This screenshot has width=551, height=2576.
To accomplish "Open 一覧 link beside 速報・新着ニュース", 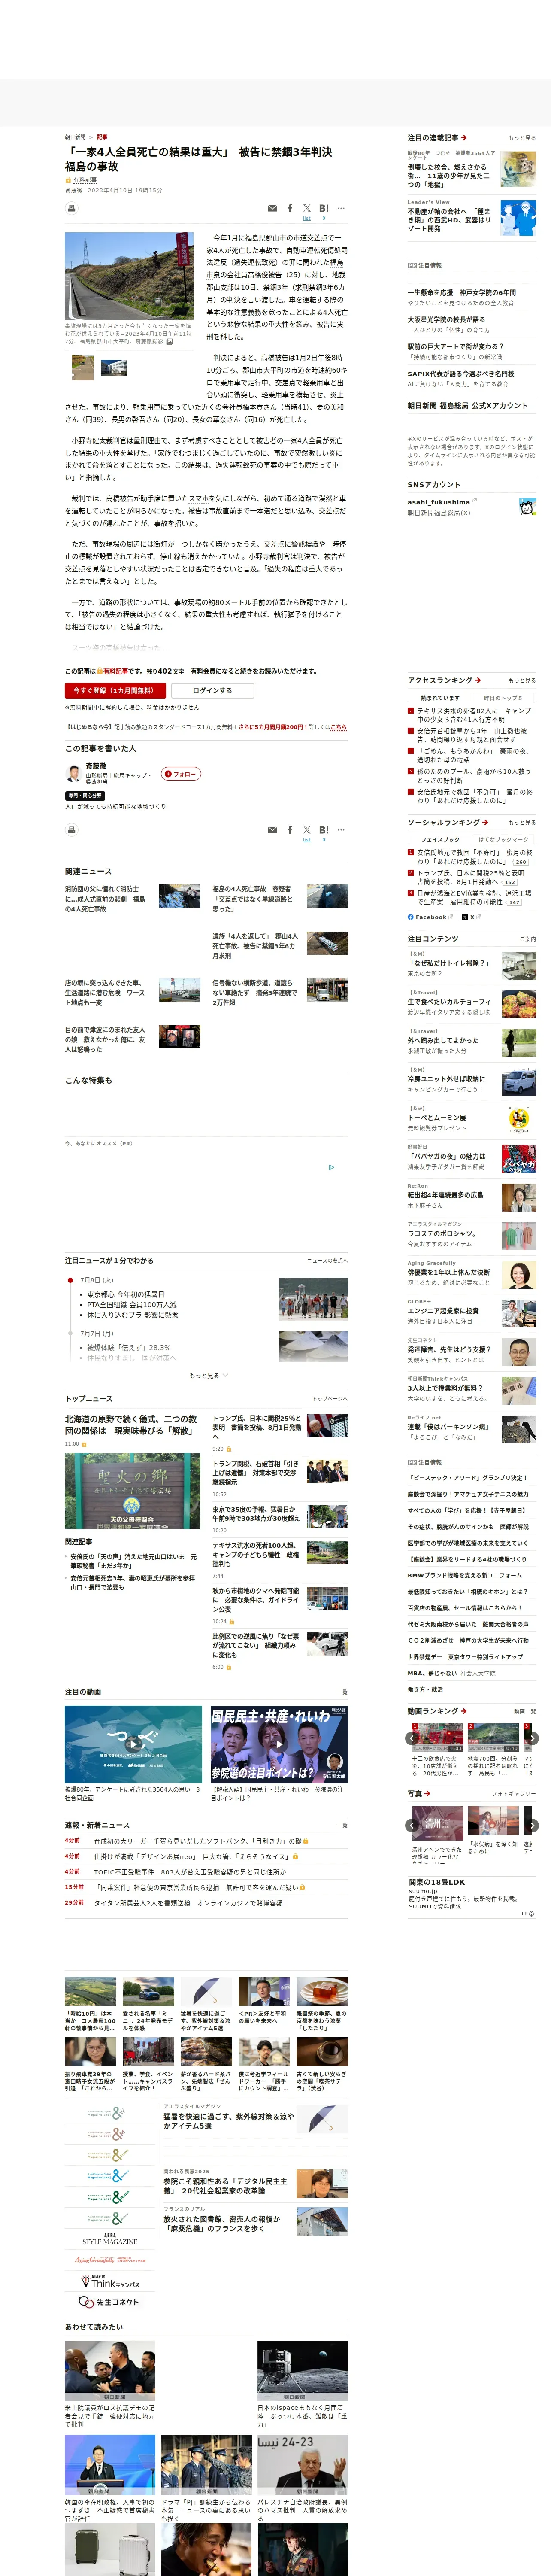I will coord(342,1825).
